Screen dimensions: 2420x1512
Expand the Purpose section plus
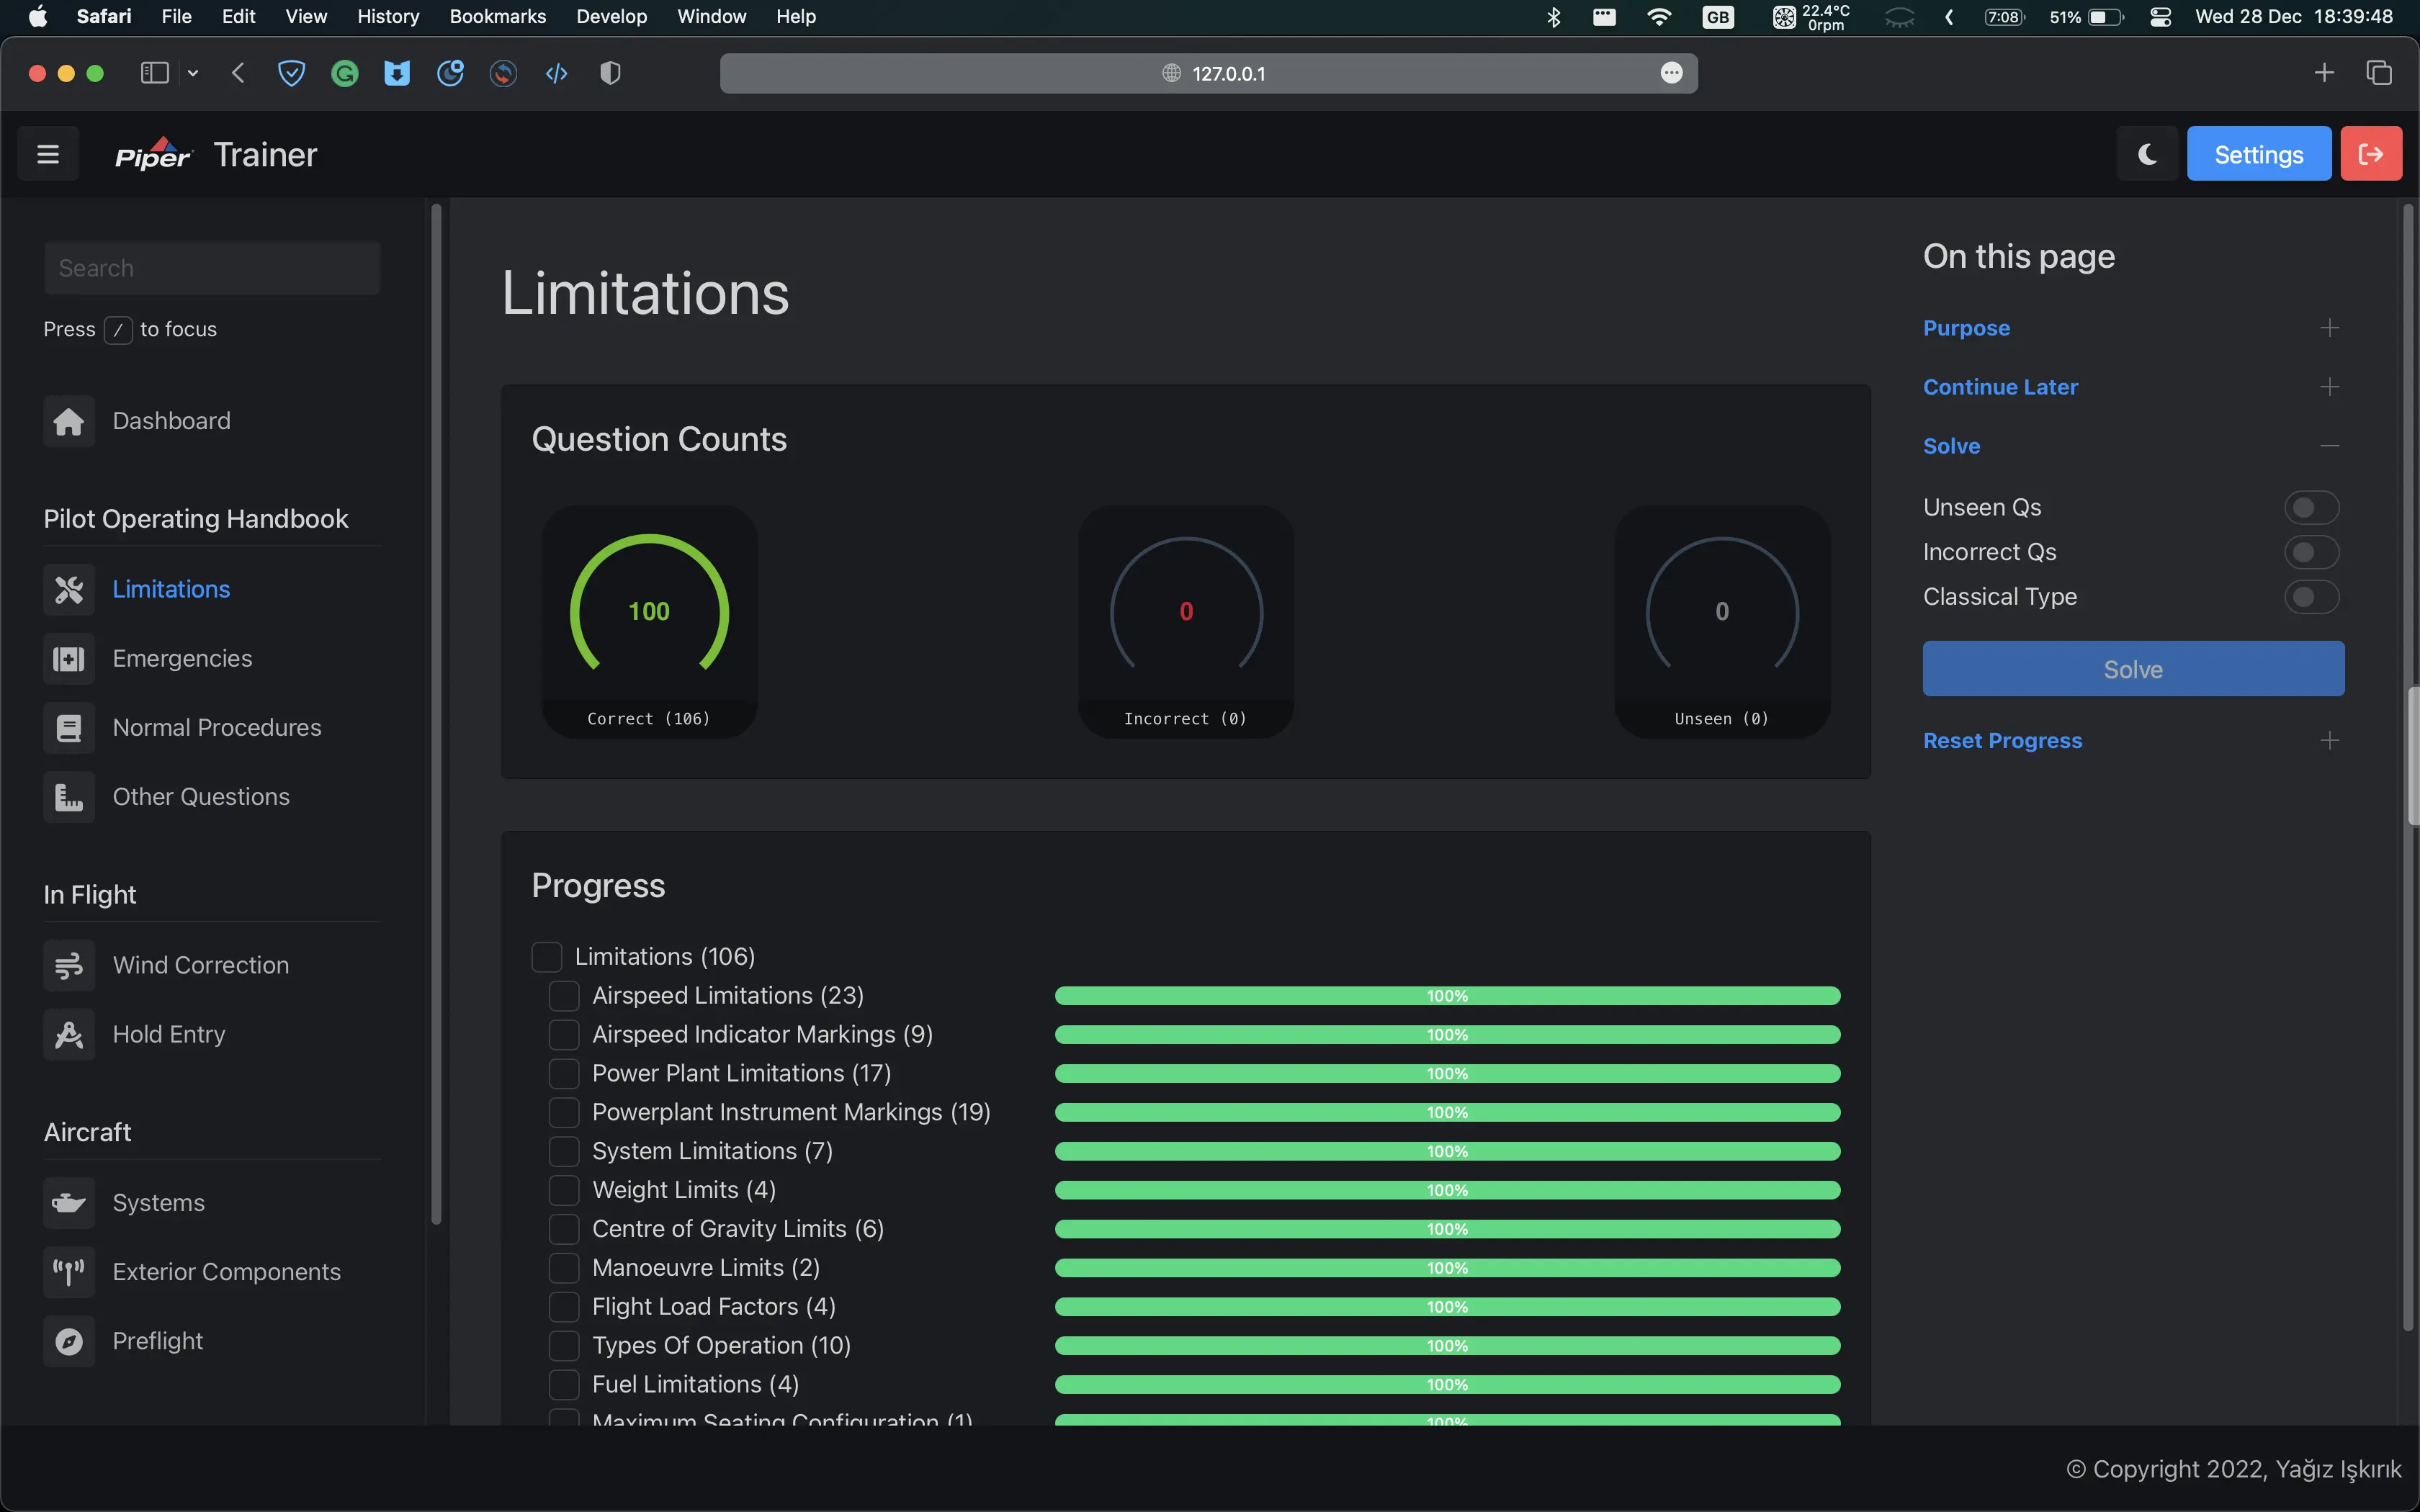(x=2329, y=328)
